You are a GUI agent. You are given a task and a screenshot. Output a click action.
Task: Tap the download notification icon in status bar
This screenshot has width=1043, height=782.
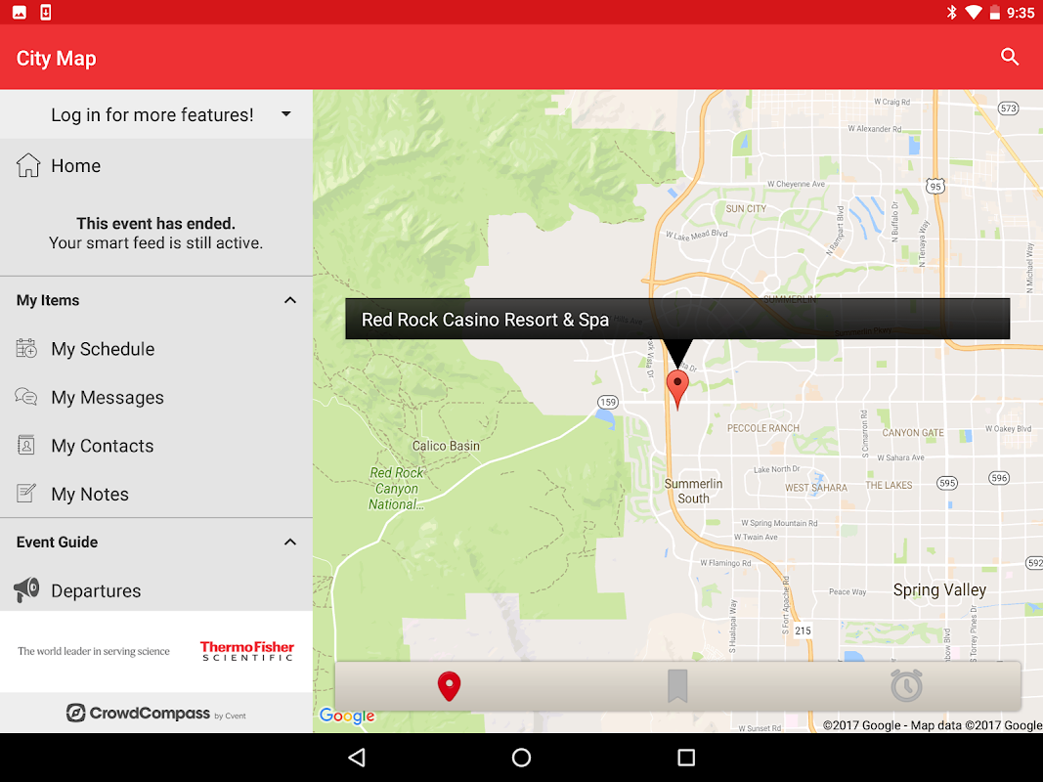coord(46,12)
